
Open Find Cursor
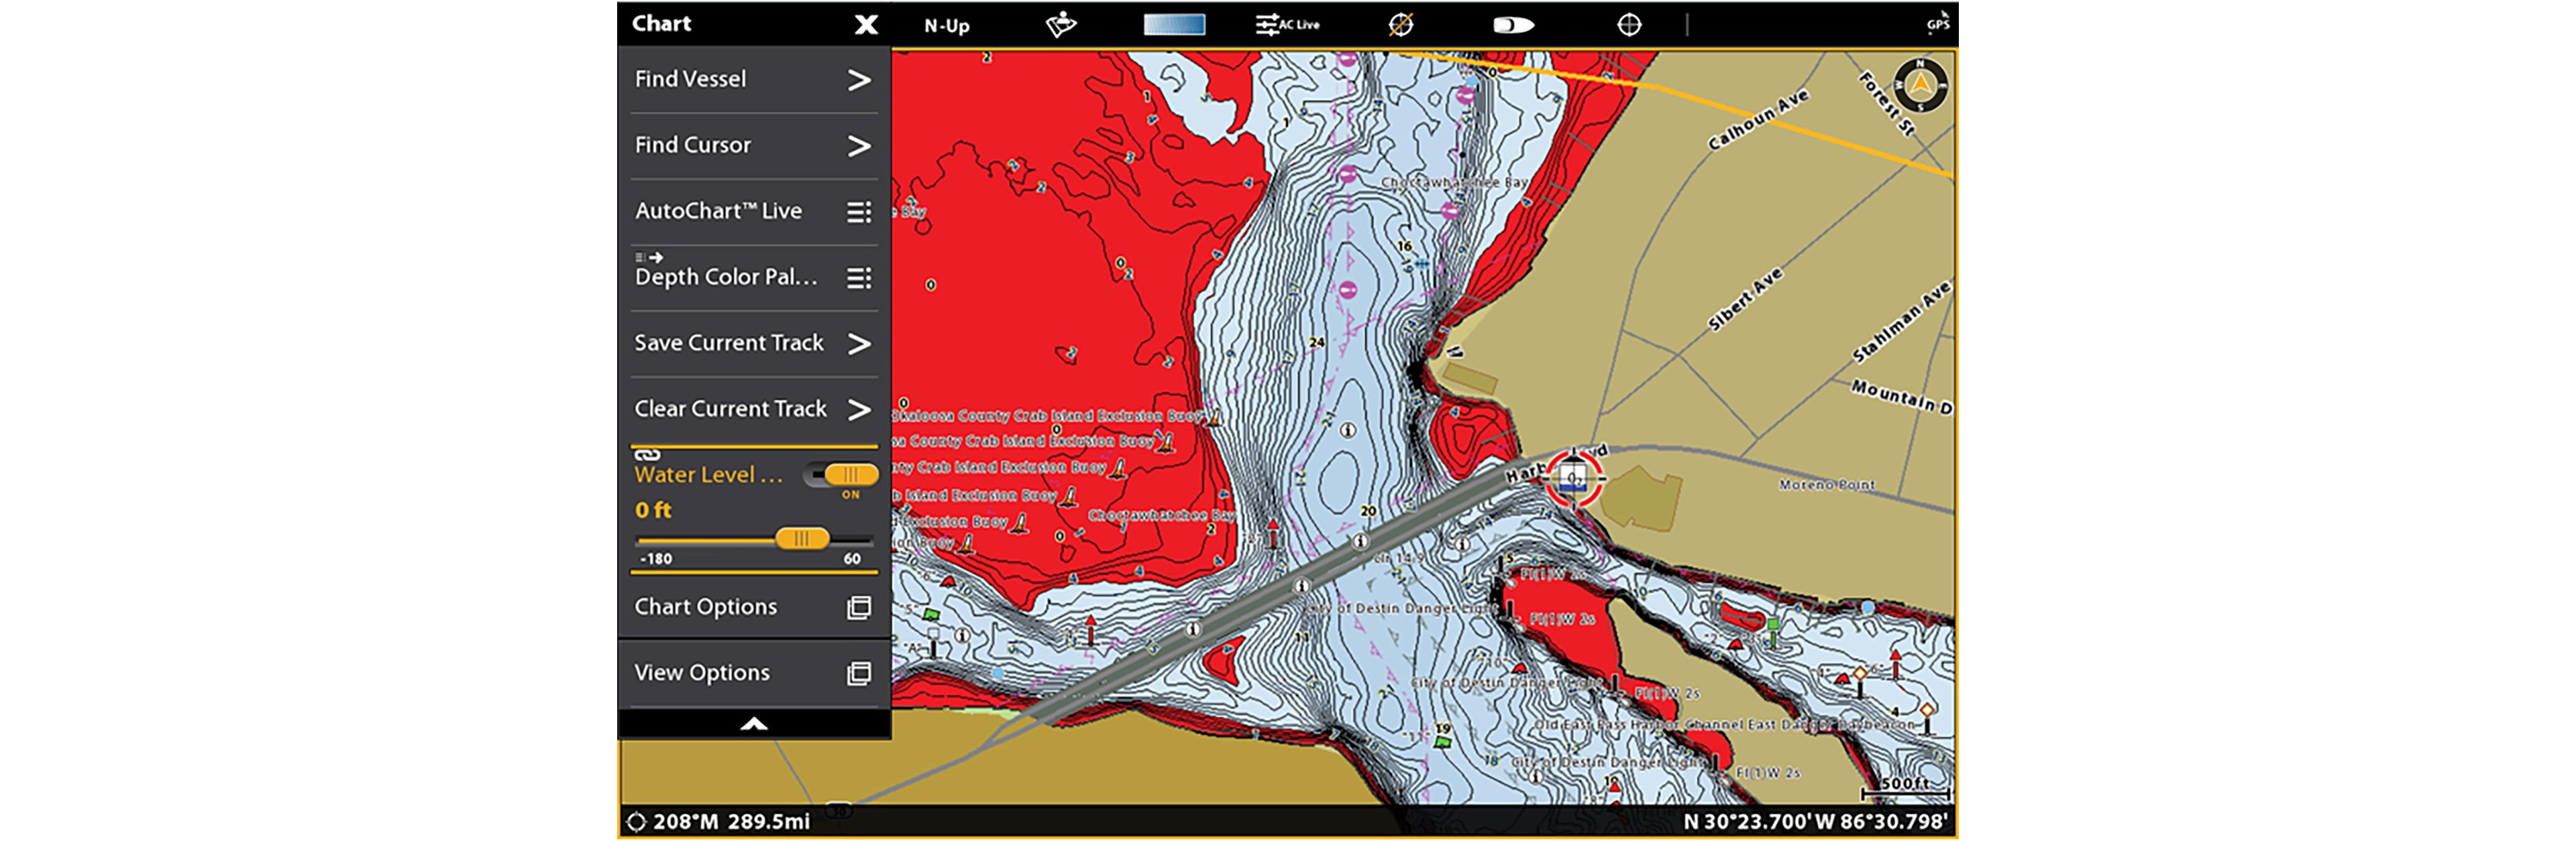point(754,146)
